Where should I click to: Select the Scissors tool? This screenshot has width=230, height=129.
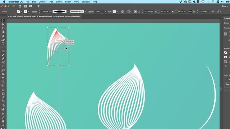click(x=3, y=62)
